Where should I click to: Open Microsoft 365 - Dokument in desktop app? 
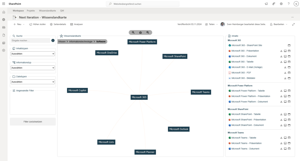point(285,56)
